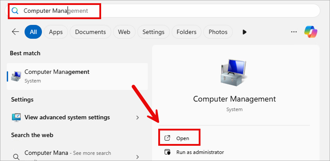
Task: Select the All filter tab
Action: pos(33,32)
